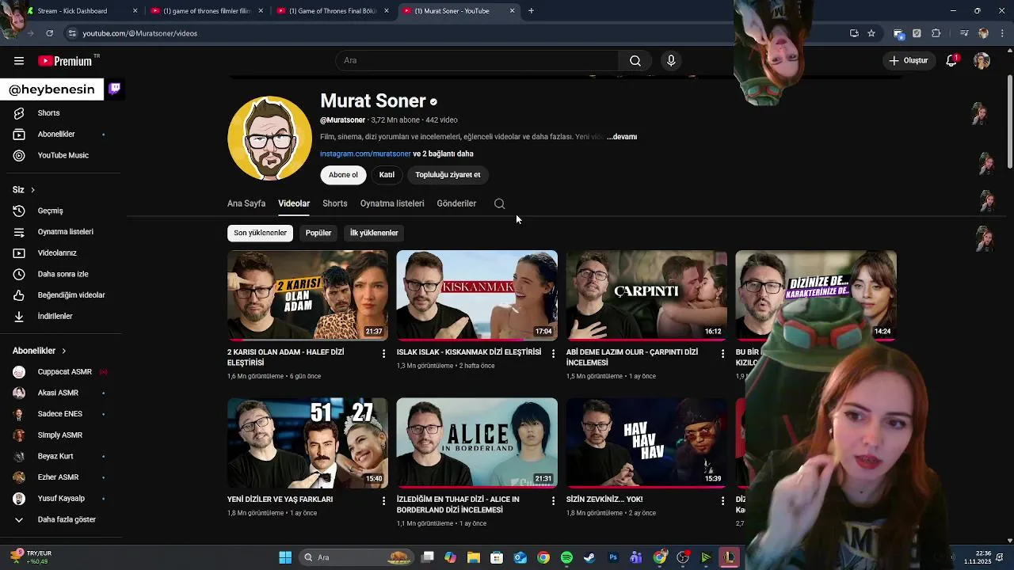
Task: Click the Murat Soner channel avatar
Action: pyautogui.click(x=269, y=139)
